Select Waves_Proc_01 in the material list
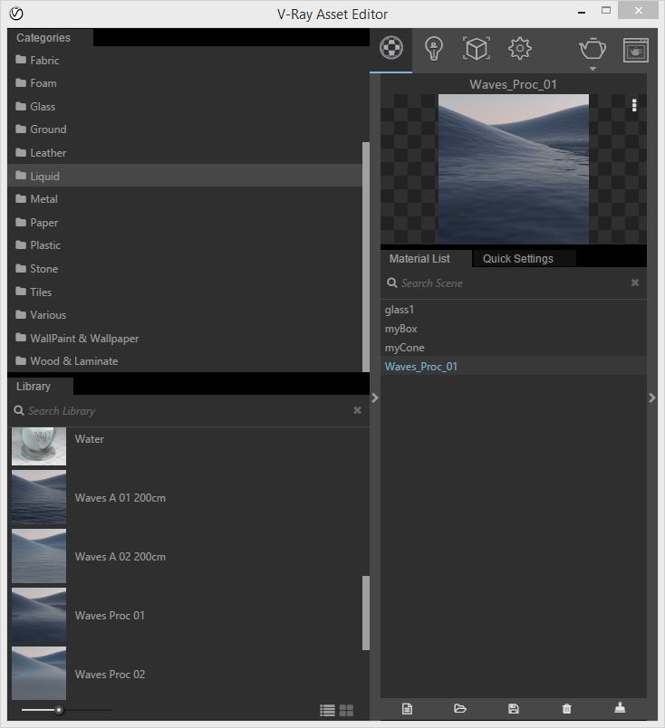Screen dimensions: 665x728 click(513, 367)
